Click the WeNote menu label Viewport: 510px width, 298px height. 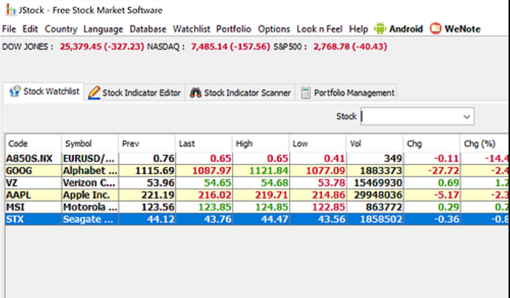[x=463, y=29]
